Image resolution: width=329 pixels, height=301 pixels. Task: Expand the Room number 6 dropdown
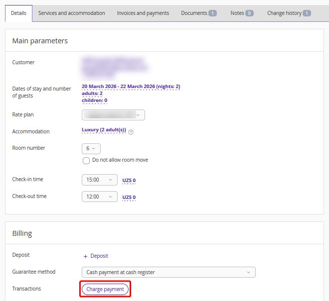(91, 148)
